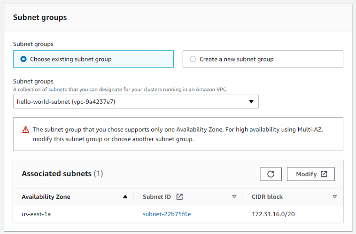Click the refresh associated subnets icon
356x234 pixels.
(271, 174)
